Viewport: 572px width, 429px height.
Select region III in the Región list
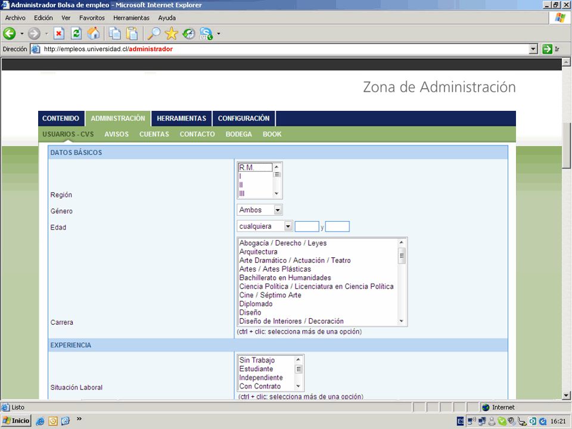(x=255, y=194)
